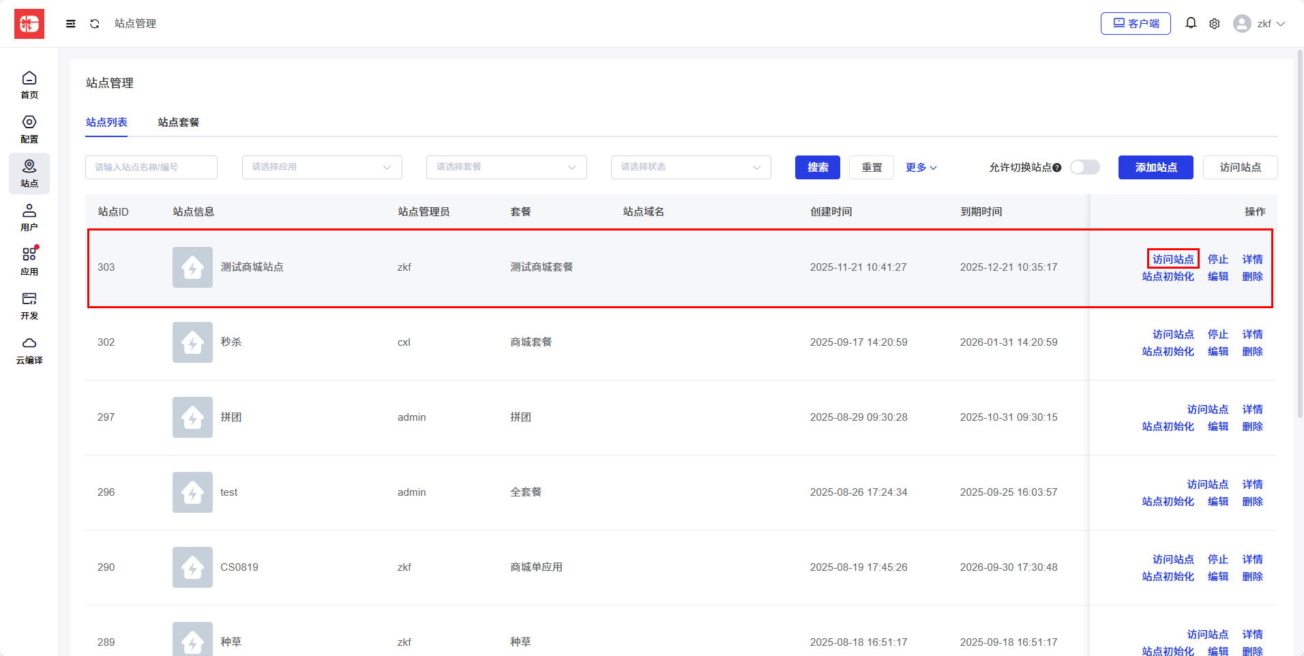
Task: Toggle the 允许切换站点 switch
Action: pyautogui.click(x=1084, y=167)
